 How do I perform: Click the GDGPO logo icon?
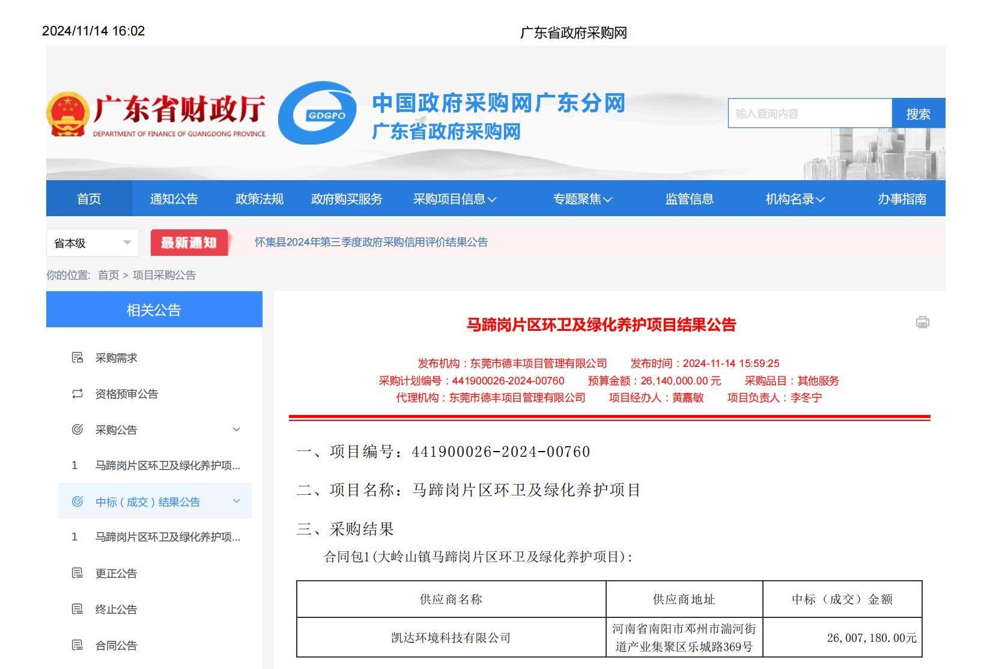click(317, 113)
